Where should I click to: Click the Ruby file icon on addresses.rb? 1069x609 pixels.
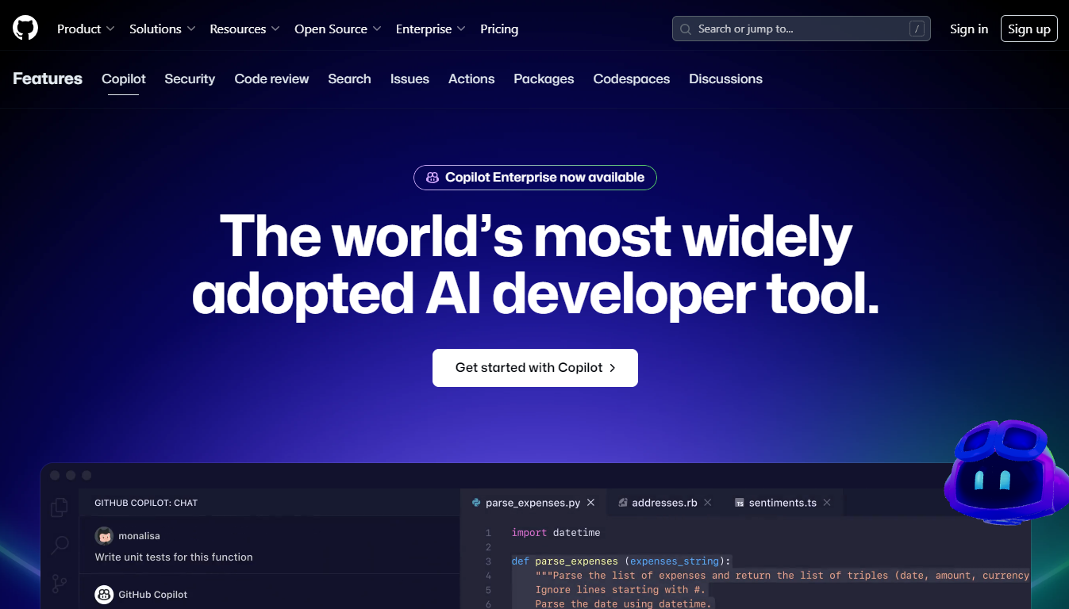tap(624, 503)
